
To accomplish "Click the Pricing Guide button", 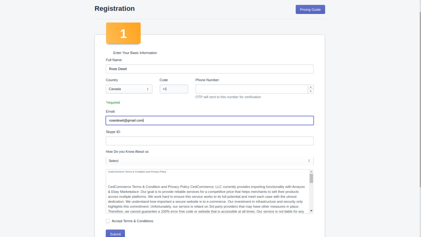I will tap(310, 9).
